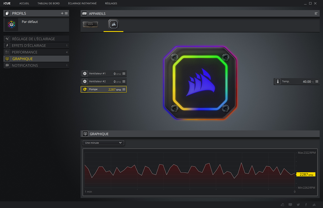Image resolution: width=323 pixels, height=208 pixels.
Task: Expand the Pompe options menu
Action: pyautogui.click(x=124, y=89)
